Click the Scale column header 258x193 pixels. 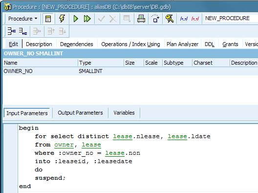coord(153,63)
